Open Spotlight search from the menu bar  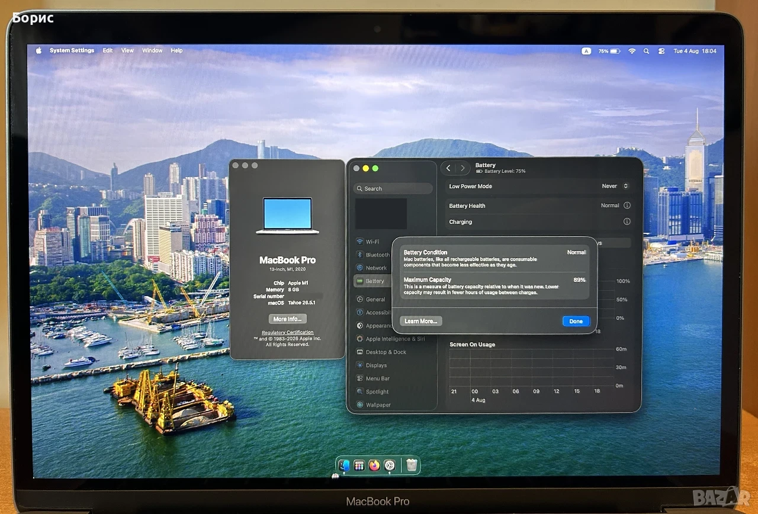[646, 52]
